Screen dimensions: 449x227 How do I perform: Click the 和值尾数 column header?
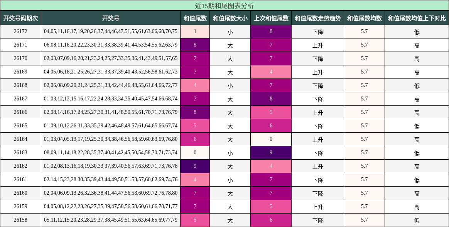(x=195, y=18)
